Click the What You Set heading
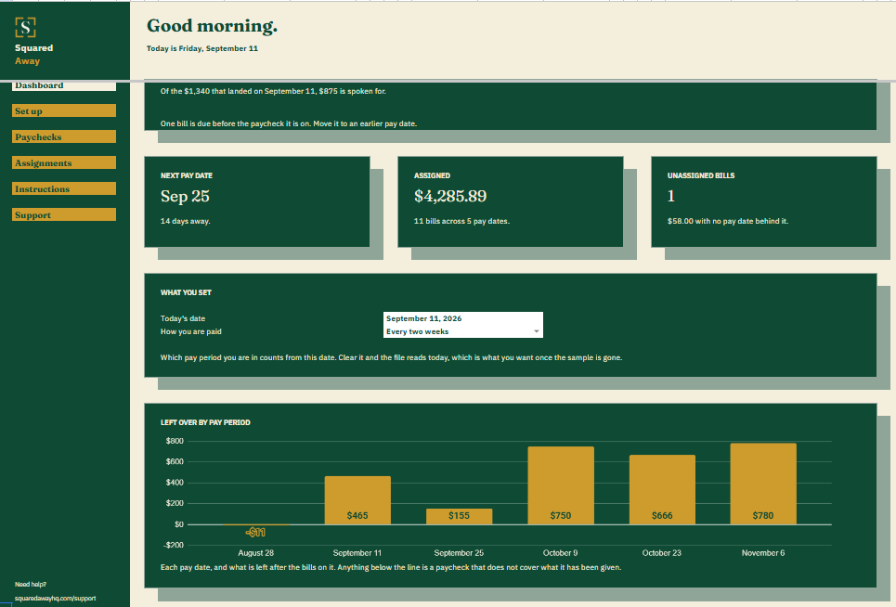The width and height of the screenshot is (896, 607). 186,292
